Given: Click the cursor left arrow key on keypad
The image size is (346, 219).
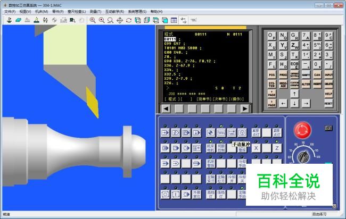Looking at the screenshot, I should click(x=283, y=103).
